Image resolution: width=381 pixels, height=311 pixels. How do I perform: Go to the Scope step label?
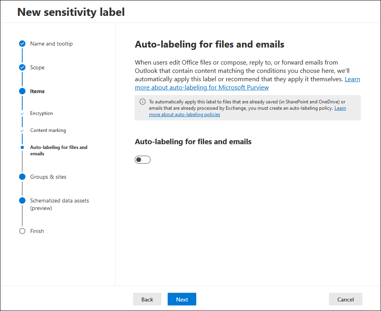point(37,68)
